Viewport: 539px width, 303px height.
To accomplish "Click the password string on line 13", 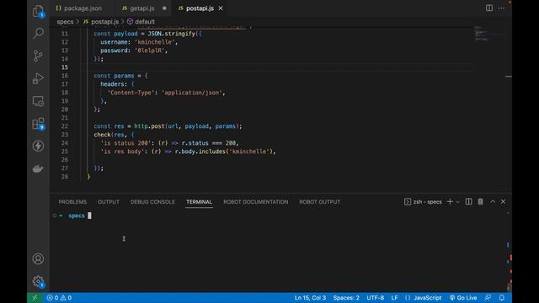I will [x=150, y=50].
